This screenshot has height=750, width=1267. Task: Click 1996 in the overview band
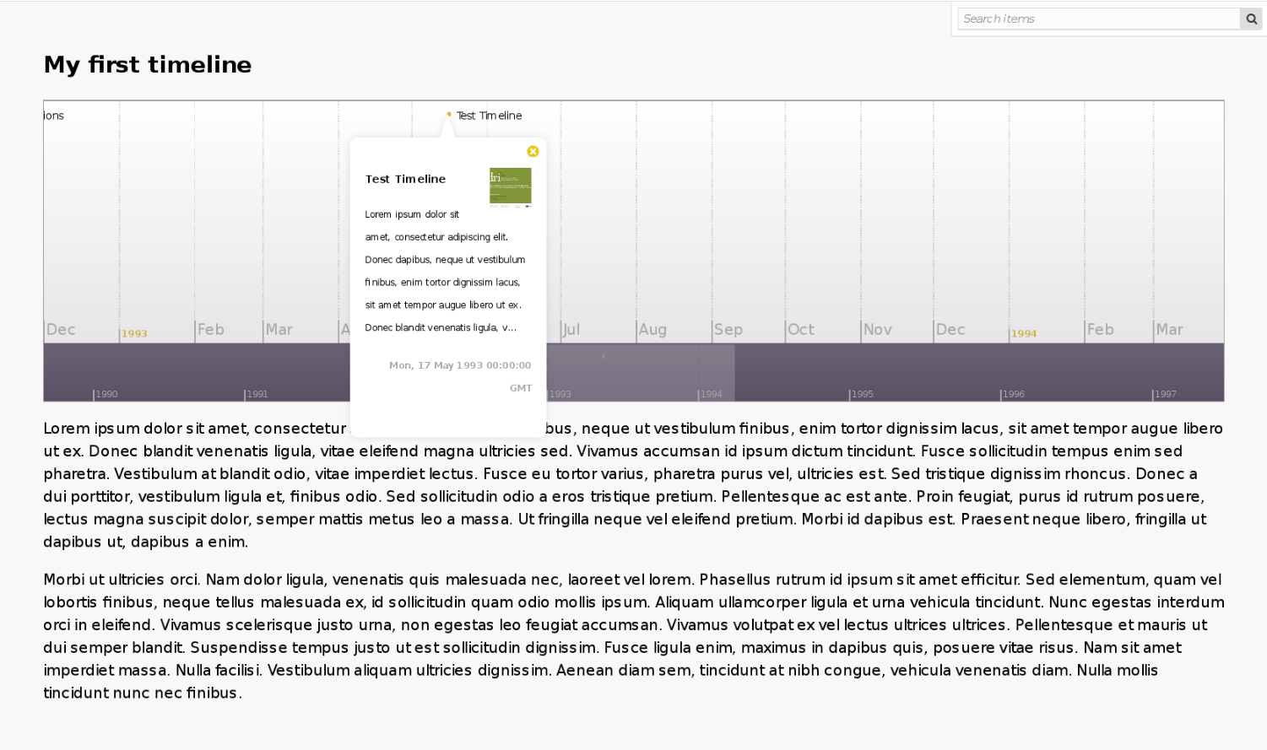[x=1014, y=394]
